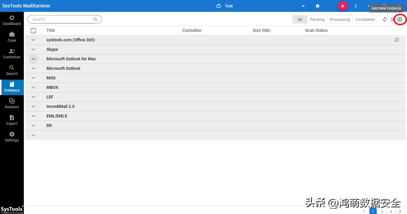Open the three-dot more options menu
Screen dimensions: 407x214
pos(355,6)
